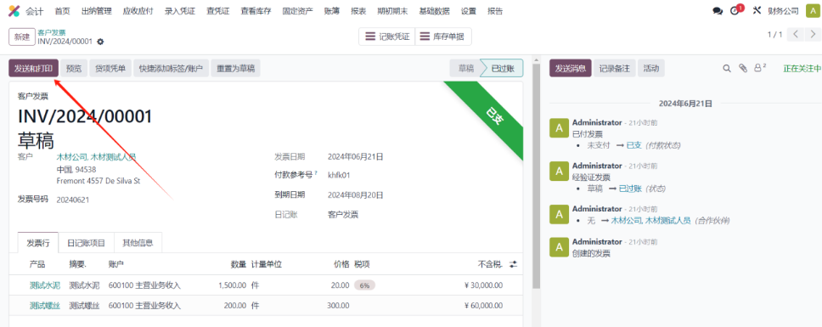Open the activities clock icon with badge

coord(736,10)
